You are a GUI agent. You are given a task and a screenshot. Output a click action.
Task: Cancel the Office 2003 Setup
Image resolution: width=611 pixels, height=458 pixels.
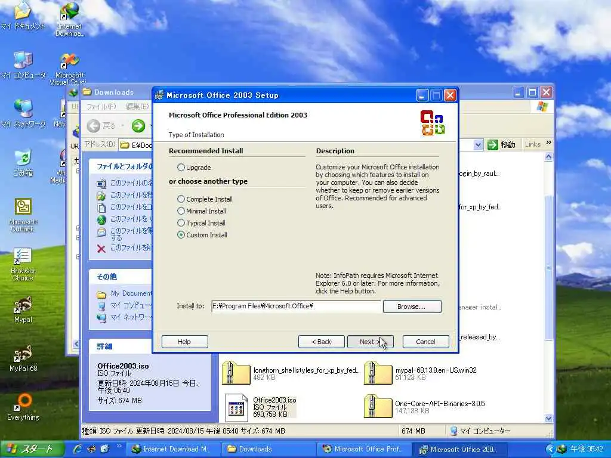[x=425, y=342]
